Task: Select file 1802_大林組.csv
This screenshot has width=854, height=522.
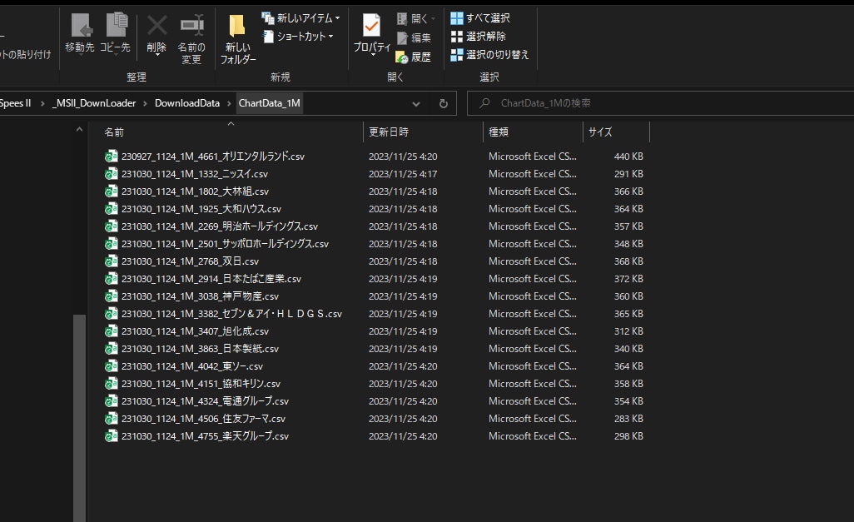Action: [x=195, y=191]
